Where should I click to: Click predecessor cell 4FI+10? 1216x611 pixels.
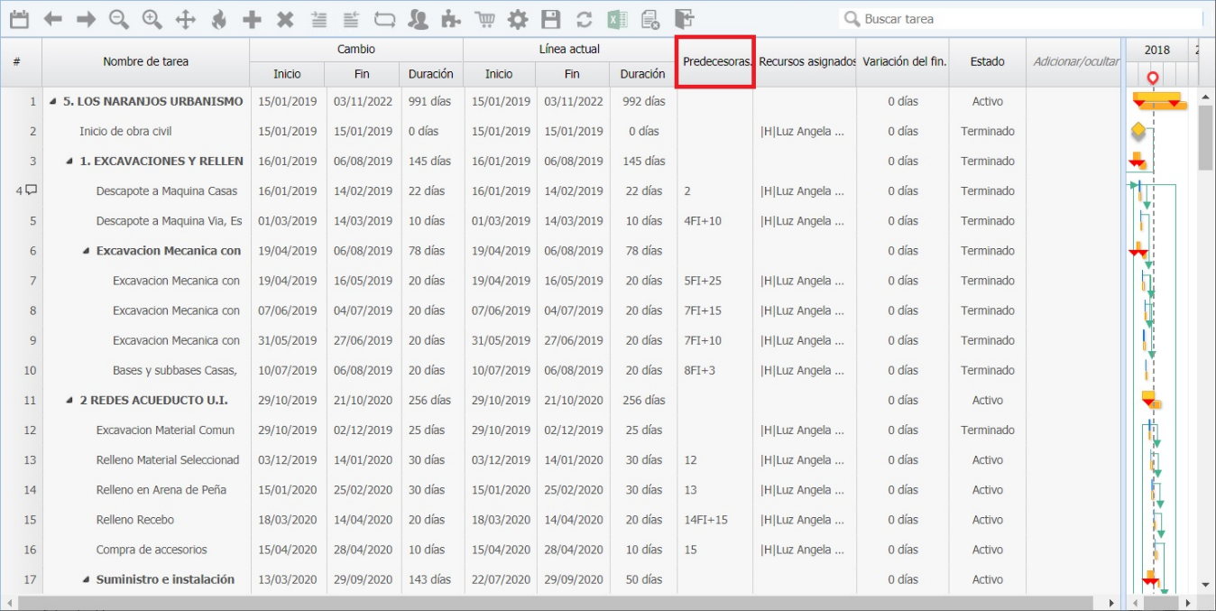pyautogui.click(x=703, y=221)
